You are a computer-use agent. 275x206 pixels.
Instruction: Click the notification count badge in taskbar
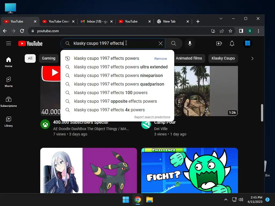coord(267,200)
